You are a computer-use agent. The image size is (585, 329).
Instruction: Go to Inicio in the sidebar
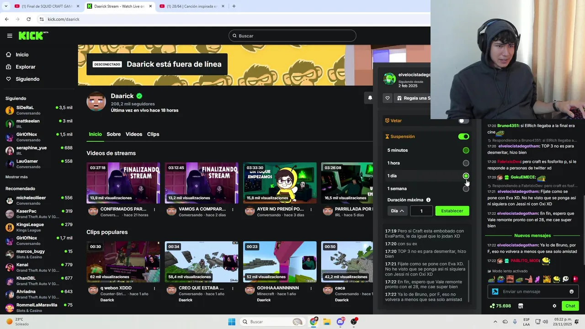click(x=22, y=55)
